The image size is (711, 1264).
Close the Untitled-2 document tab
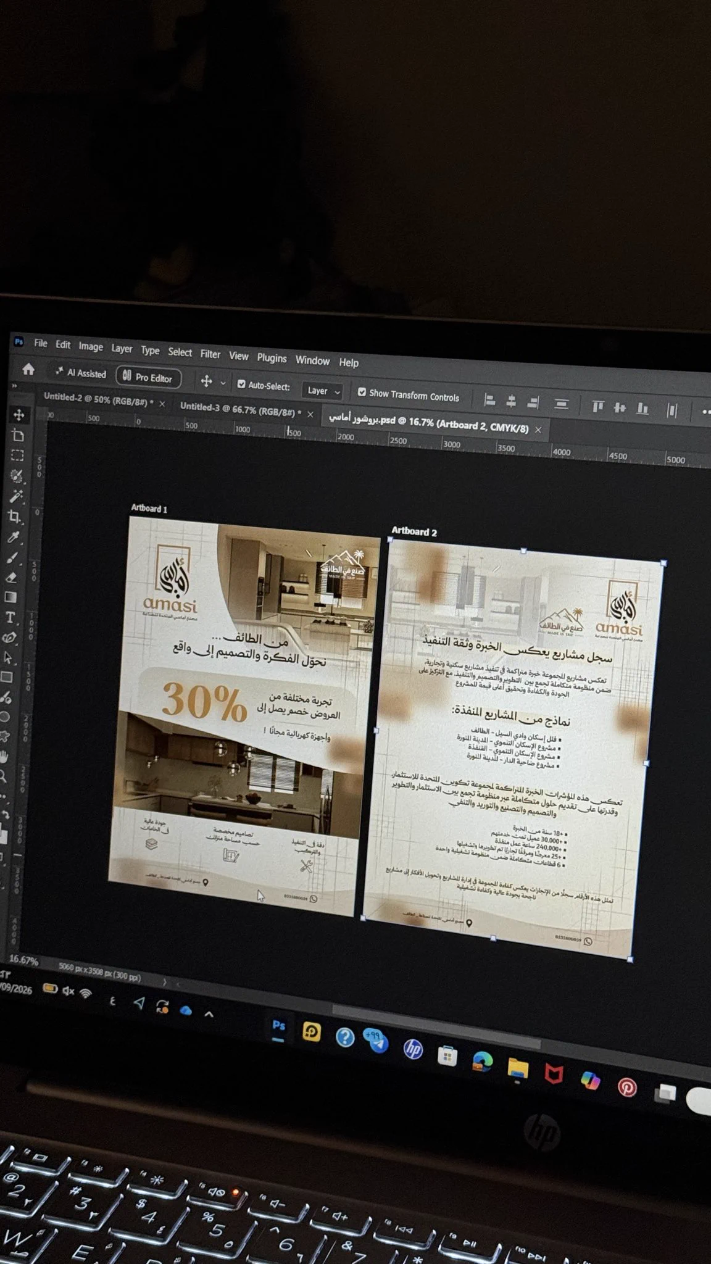pyautogui.click(x=162, y=404)
